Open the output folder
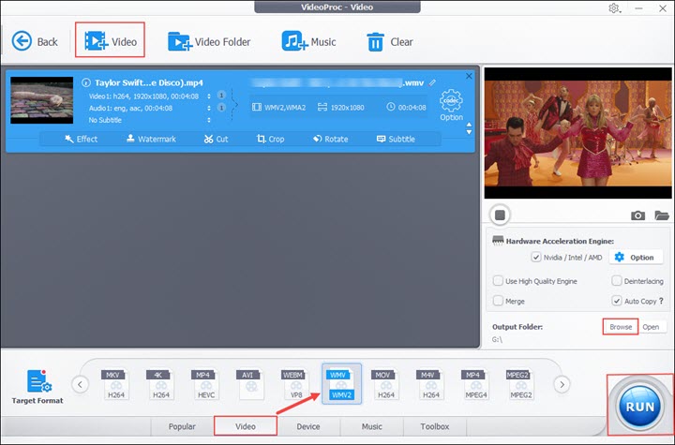This screenshot has width=675, height=445. pyautogui.click(x=652, y=327)
